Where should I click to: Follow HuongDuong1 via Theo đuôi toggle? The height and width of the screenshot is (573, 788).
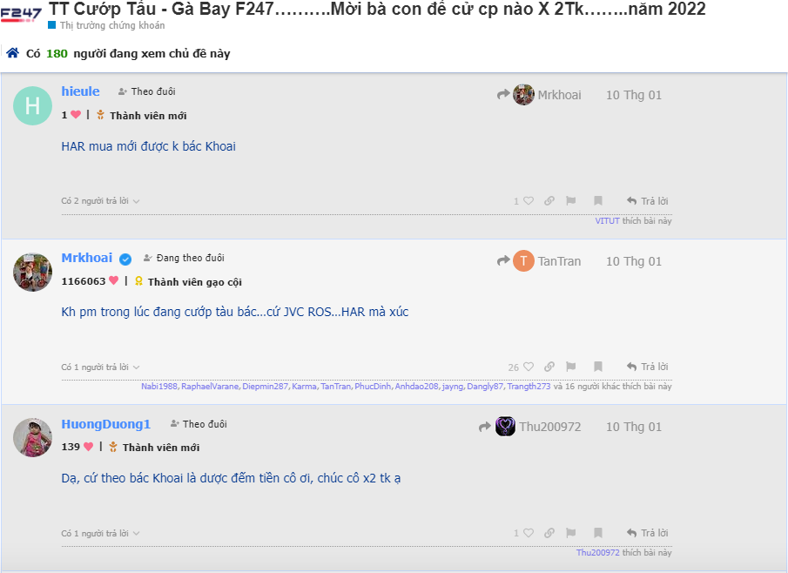click(x=199, y=424)
